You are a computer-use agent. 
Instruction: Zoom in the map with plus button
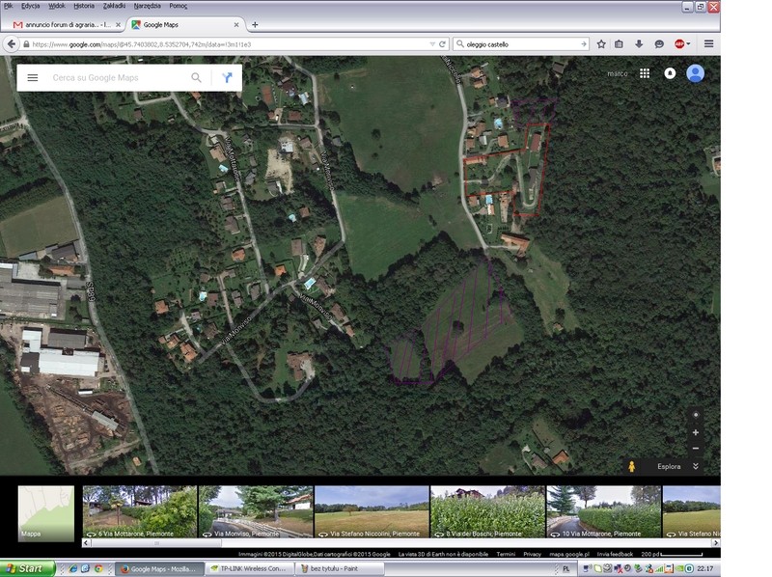[696, 432]
